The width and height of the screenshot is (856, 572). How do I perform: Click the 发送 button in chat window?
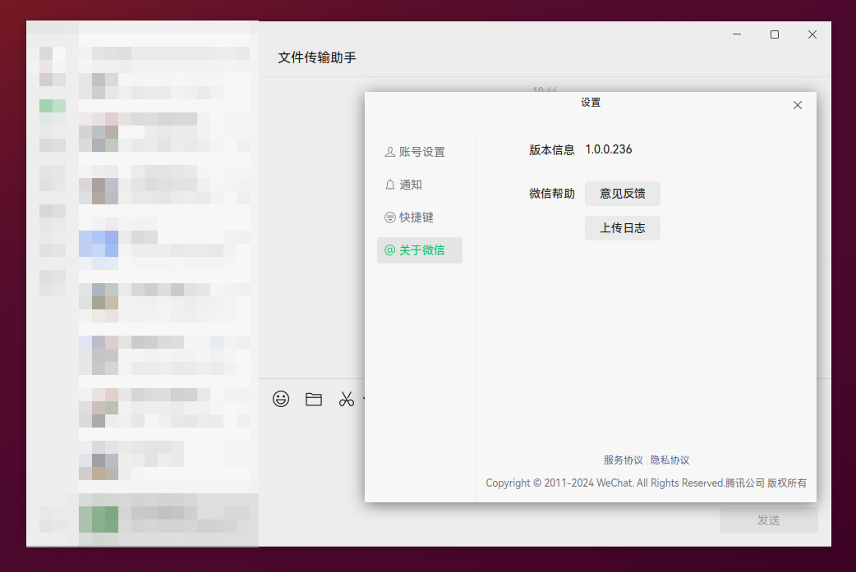[x=769, y=520]
